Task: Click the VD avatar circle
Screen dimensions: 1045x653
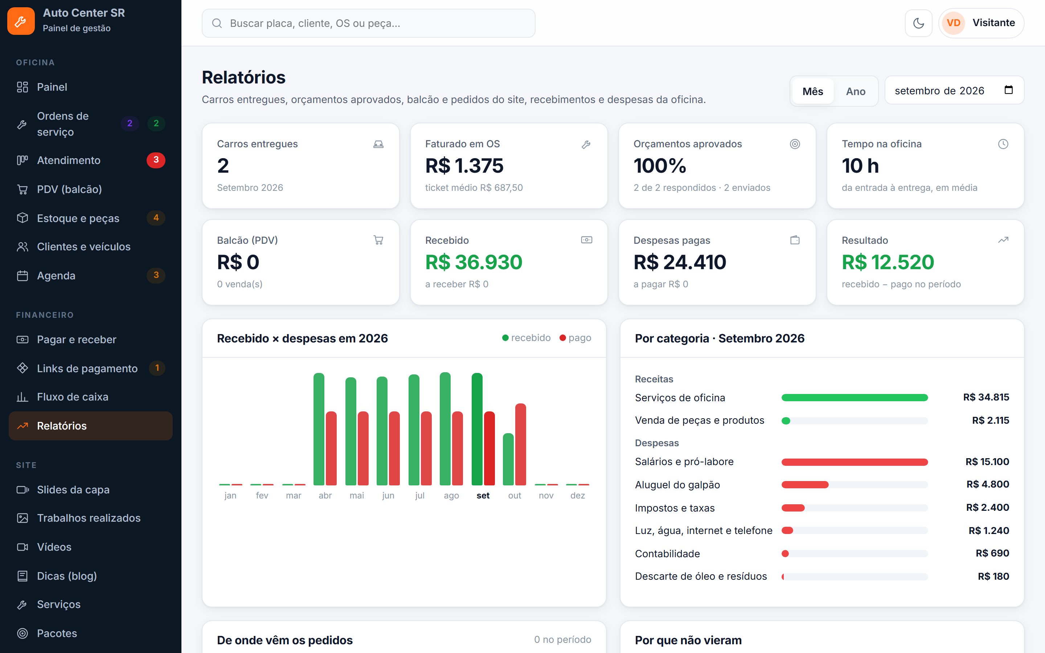Action: click(953, 23)
